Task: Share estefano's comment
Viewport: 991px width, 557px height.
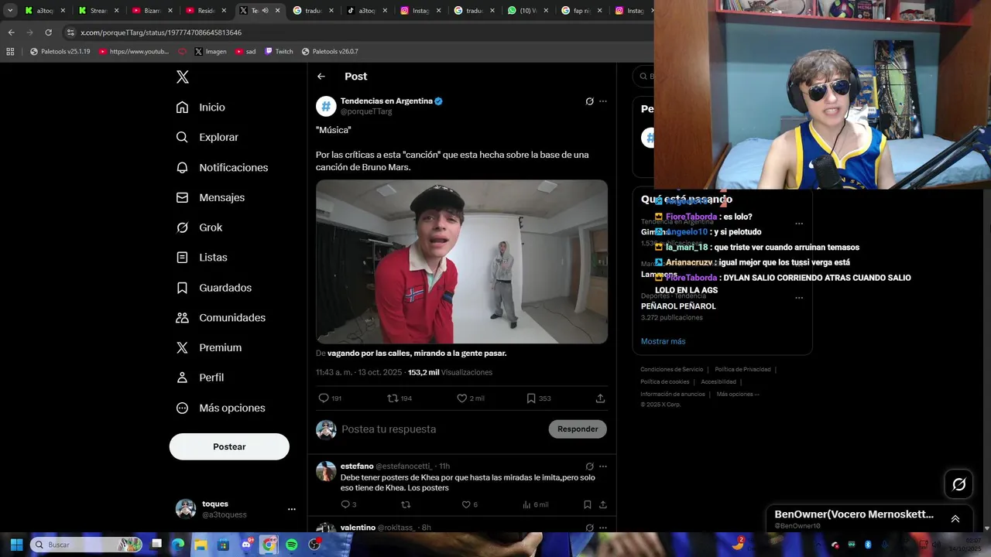Action: coord(602,504)
